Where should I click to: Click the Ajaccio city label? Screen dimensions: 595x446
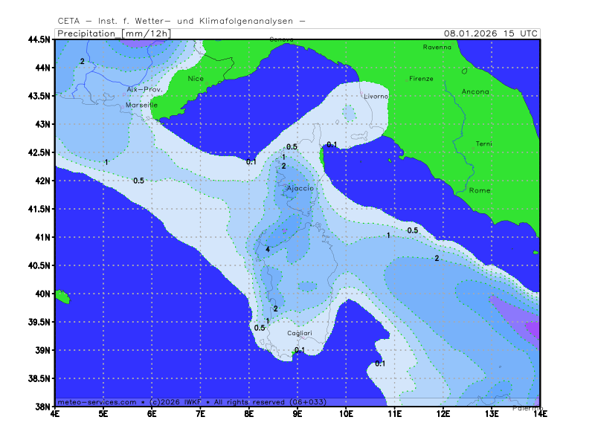[300, 189]
